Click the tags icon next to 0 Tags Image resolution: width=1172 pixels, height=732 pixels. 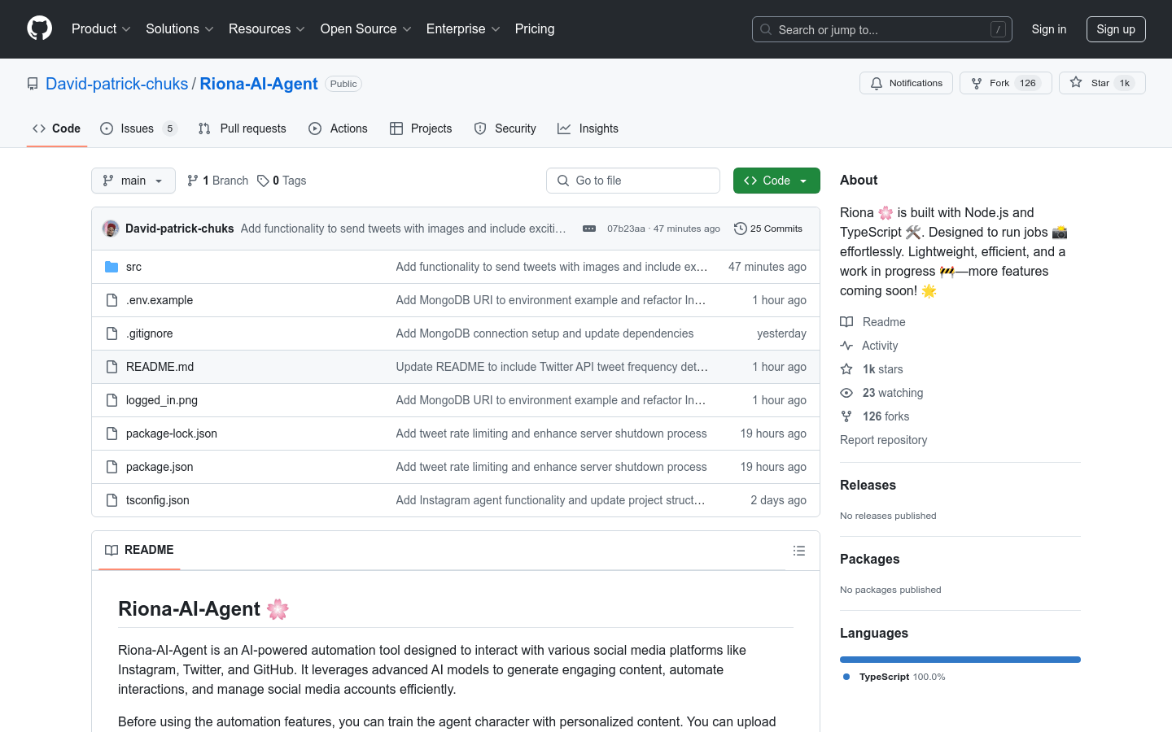tap(263, 181)
